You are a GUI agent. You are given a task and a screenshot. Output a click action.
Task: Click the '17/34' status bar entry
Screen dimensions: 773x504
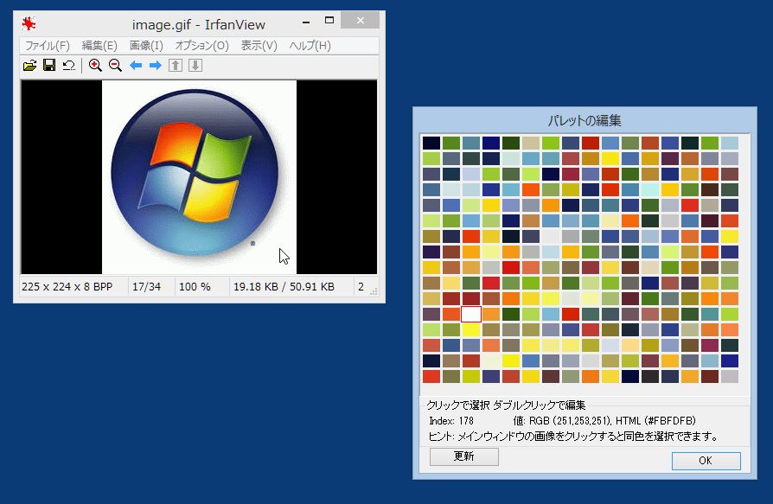[x=146, y=287]
